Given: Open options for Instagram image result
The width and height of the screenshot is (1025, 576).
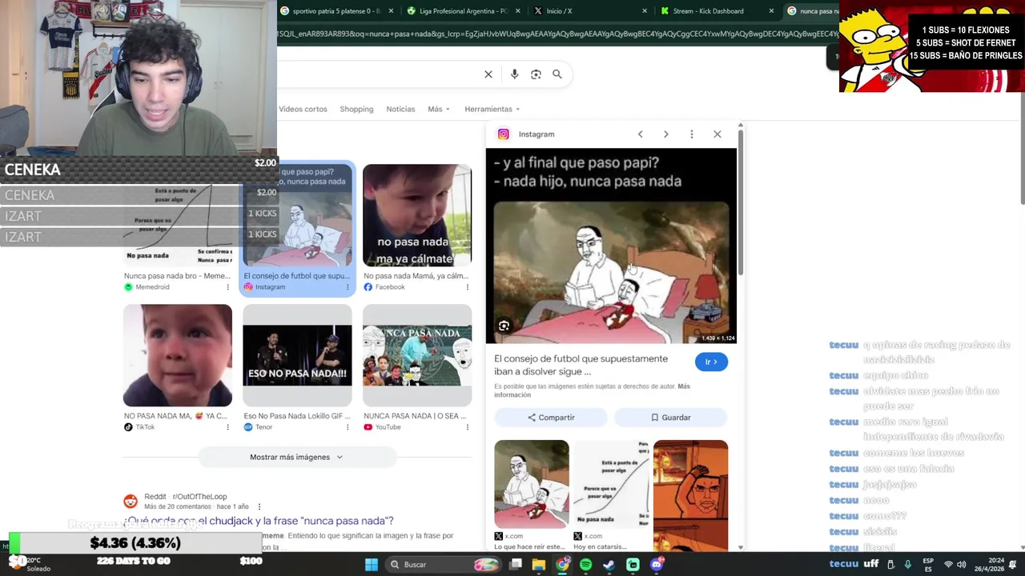Looking at the screenshot, I should [348, 287].
